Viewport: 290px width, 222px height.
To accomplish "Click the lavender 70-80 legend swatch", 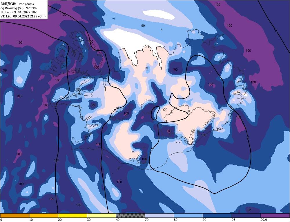I will [159, 216].
